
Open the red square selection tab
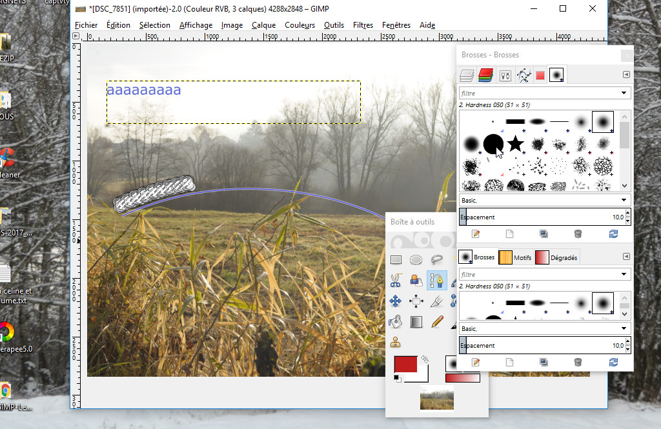(x=540, y=75)
